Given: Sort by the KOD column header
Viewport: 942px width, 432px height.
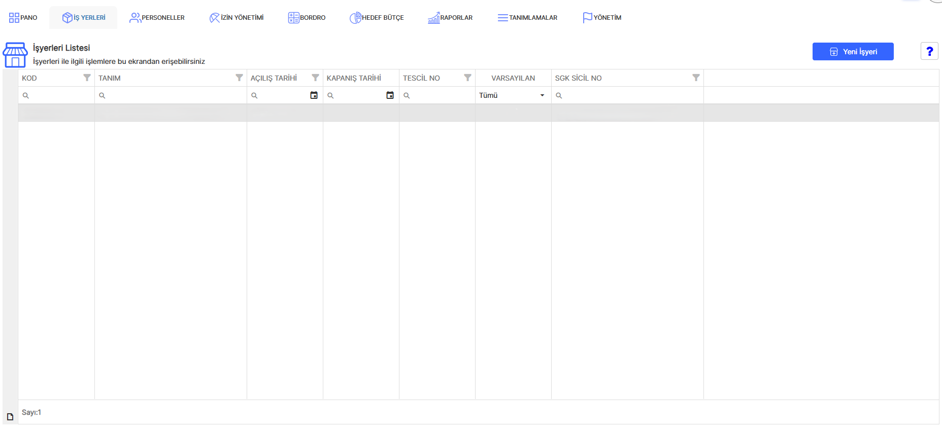Looking at the screenshot, I should tap(29, 78).
